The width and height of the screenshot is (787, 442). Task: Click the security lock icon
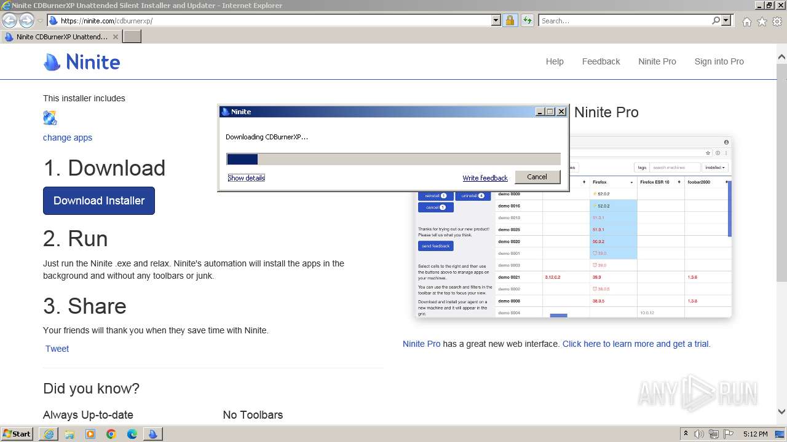510,21
